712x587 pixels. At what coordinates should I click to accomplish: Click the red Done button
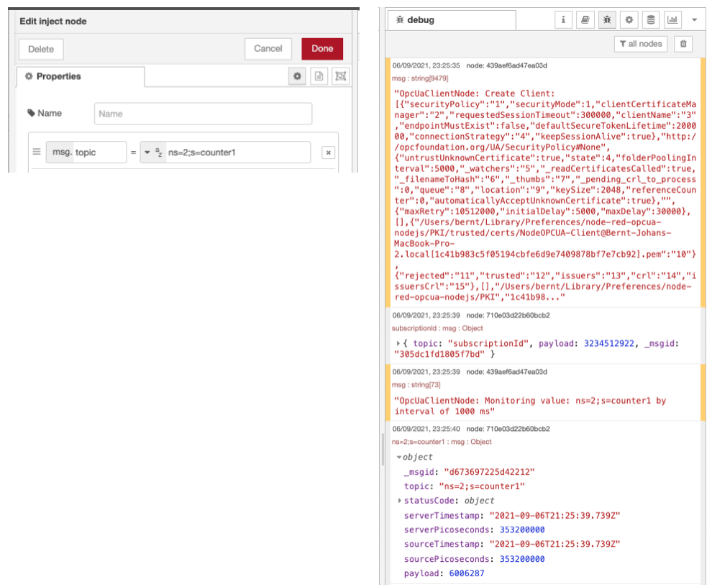[x=322, y=49]
